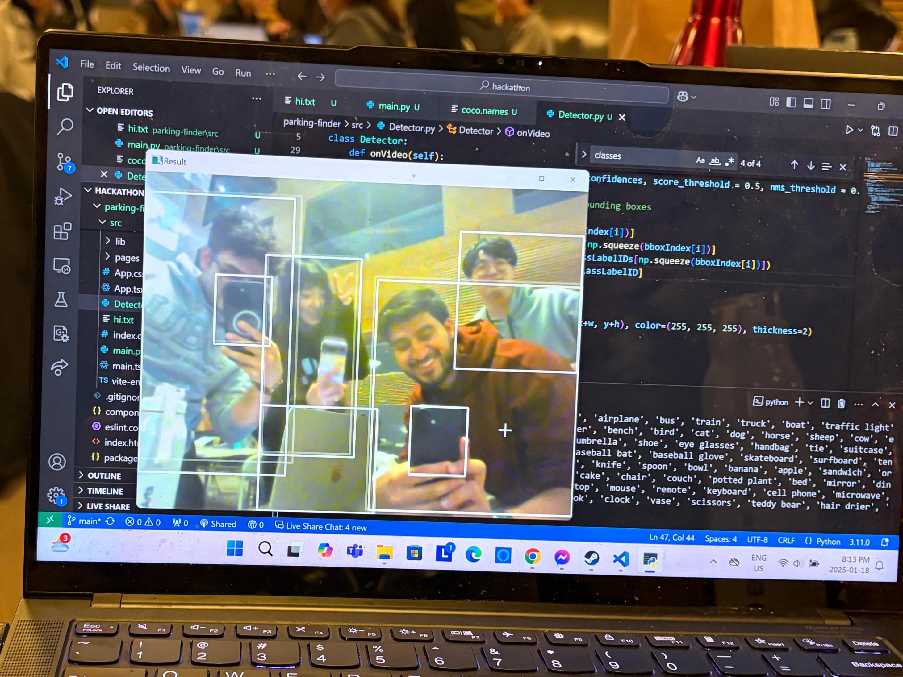903x677 pixels.
Task: Open the Explorer view in activity bar
Action: 65,92
